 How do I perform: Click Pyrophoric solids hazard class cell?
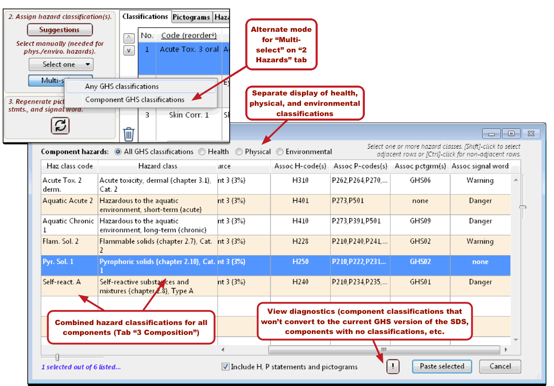pyautogui.click(x=158, y=265)
